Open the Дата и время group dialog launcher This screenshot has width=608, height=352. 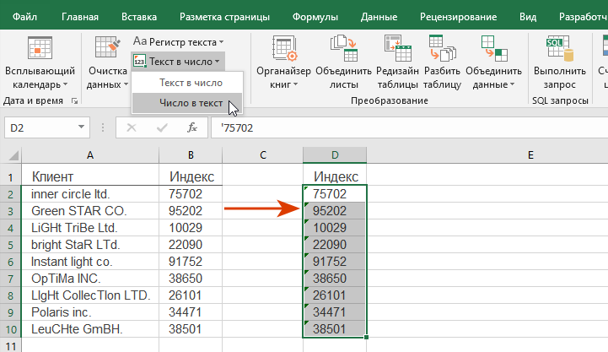tap(74, 100)
